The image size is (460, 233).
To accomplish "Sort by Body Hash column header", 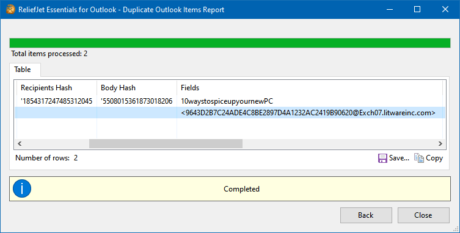I will (137, 88).
